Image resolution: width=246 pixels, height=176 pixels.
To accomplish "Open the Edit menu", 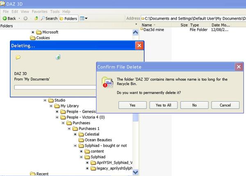I will coord(15,11).
